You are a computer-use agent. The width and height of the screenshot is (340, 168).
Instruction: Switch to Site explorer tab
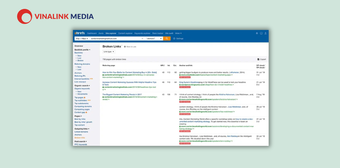click(111, 33)
